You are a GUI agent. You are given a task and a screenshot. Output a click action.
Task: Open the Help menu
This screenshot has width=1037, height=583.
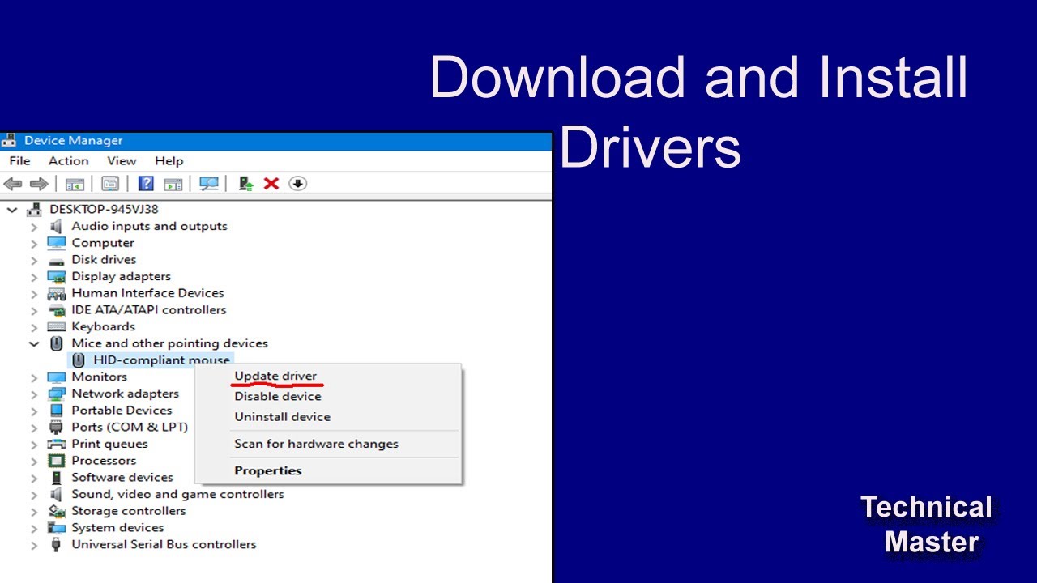tap(169, 161)
